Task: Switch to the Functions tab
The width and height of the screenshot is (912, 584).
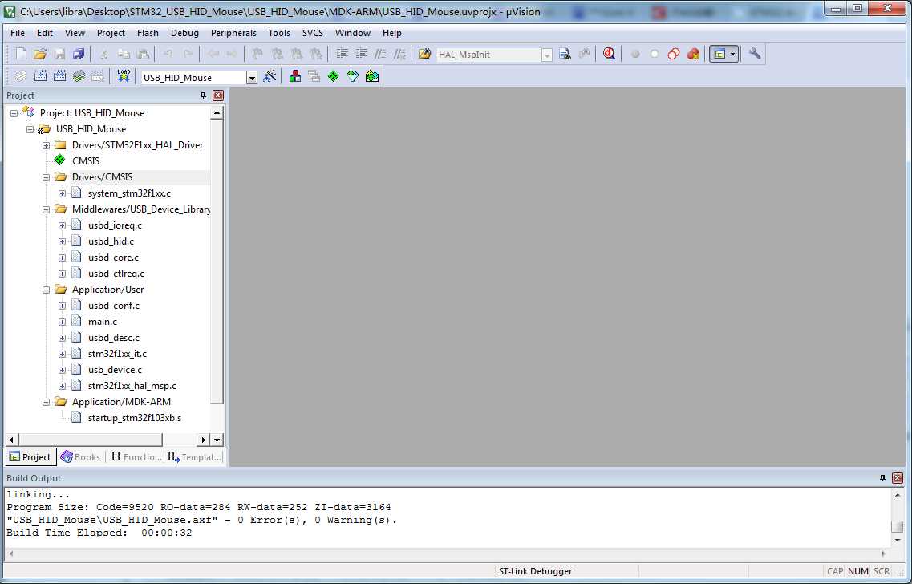Action: 136,457
